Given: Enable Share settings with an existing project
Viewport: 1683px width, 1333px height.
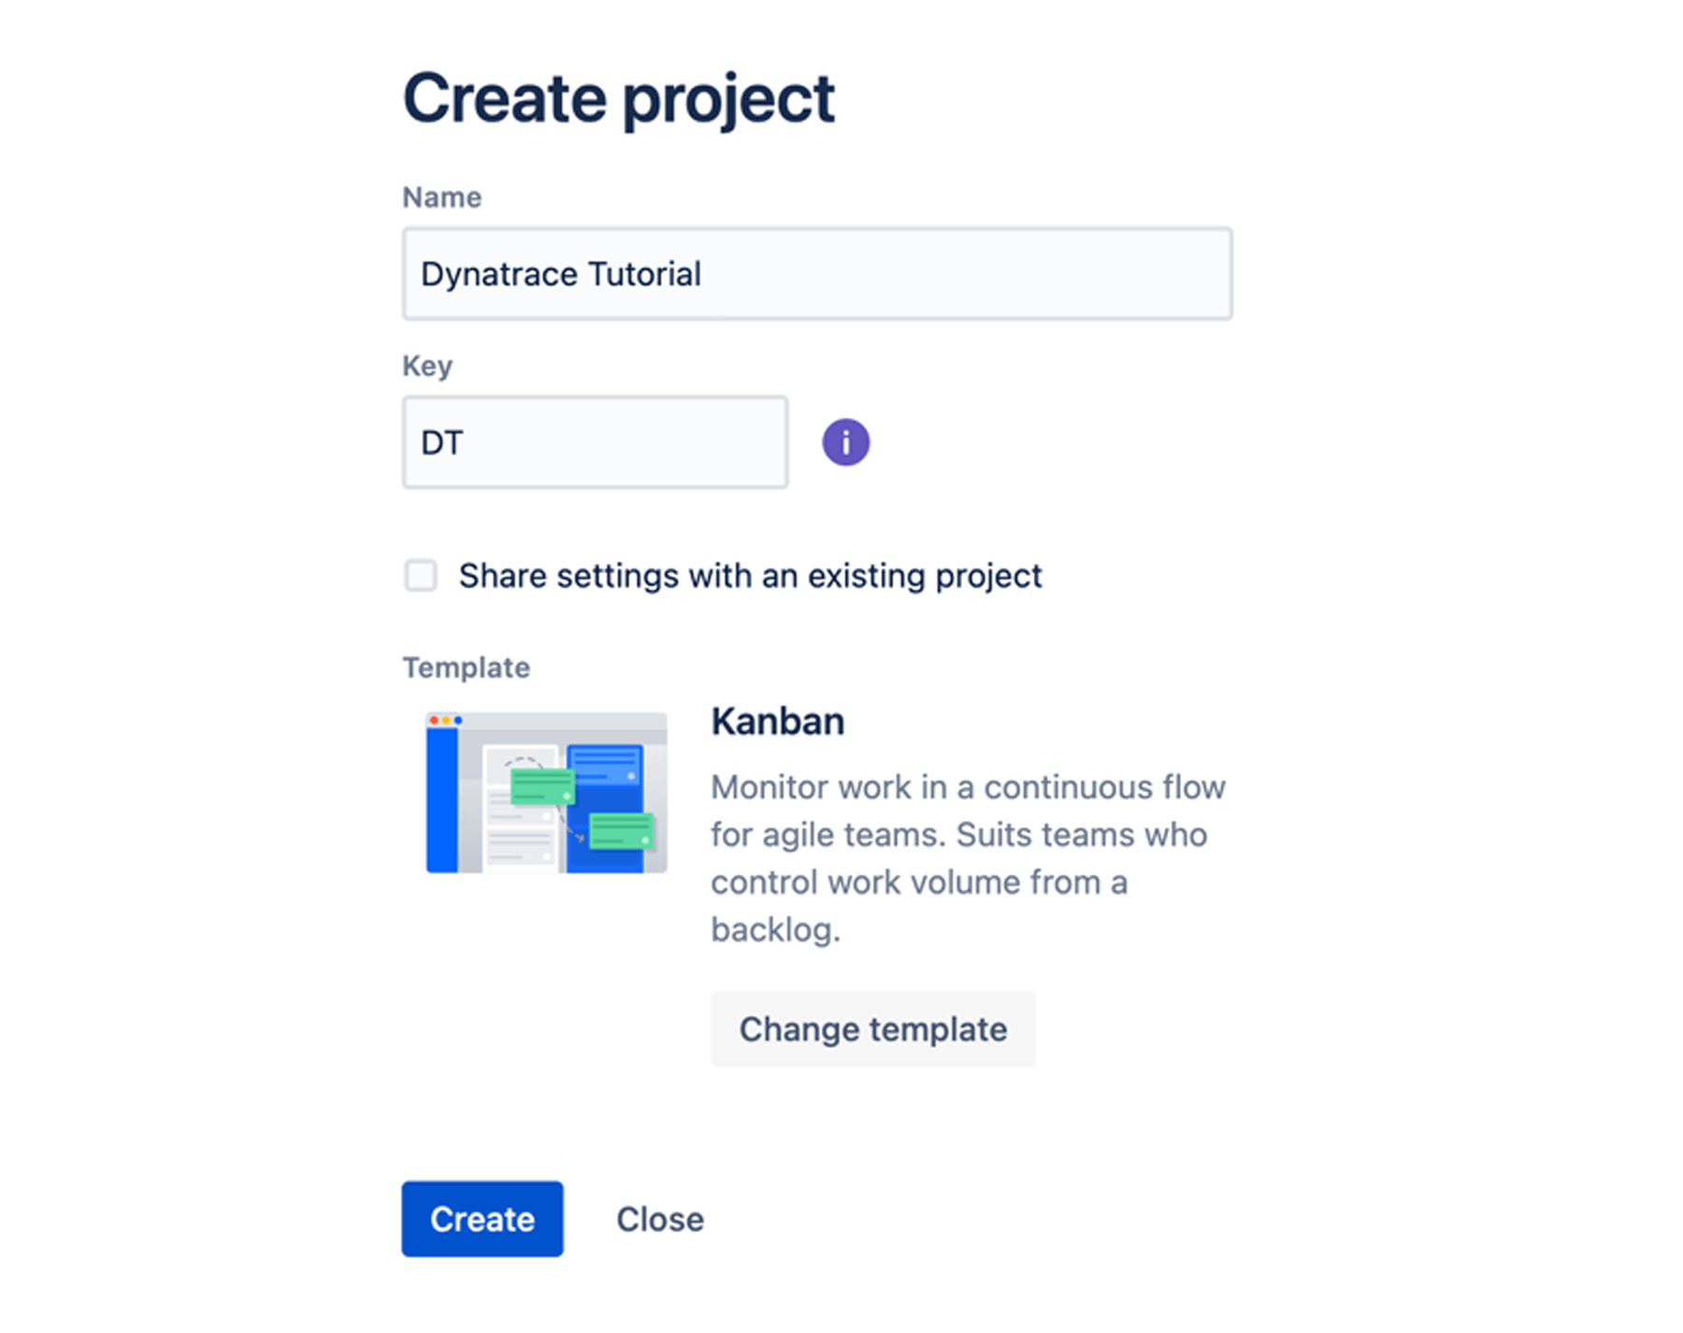Looking at the screenshot, I should click(x=420, y=576).
